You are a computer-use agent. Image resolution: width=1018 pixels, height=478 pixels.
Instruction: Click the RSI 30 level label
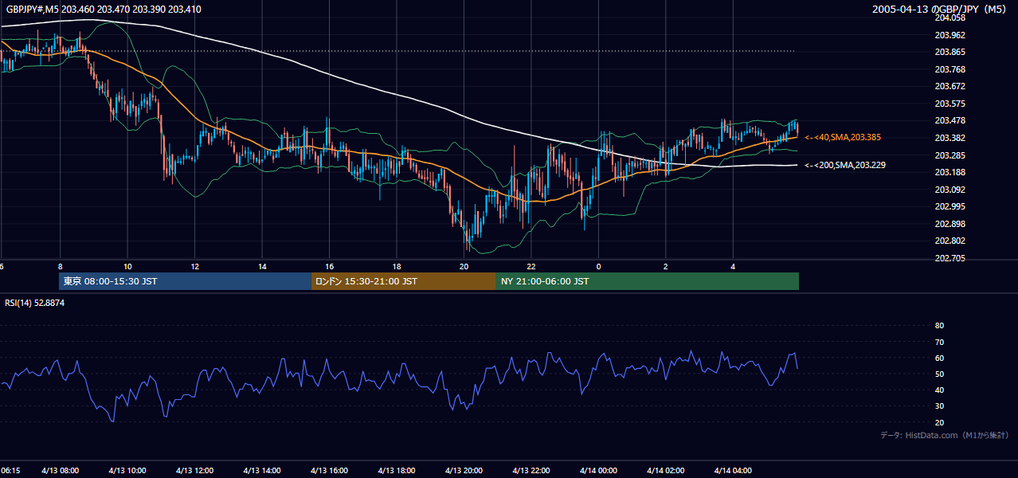pyautogui.click(x=939, y=406)
